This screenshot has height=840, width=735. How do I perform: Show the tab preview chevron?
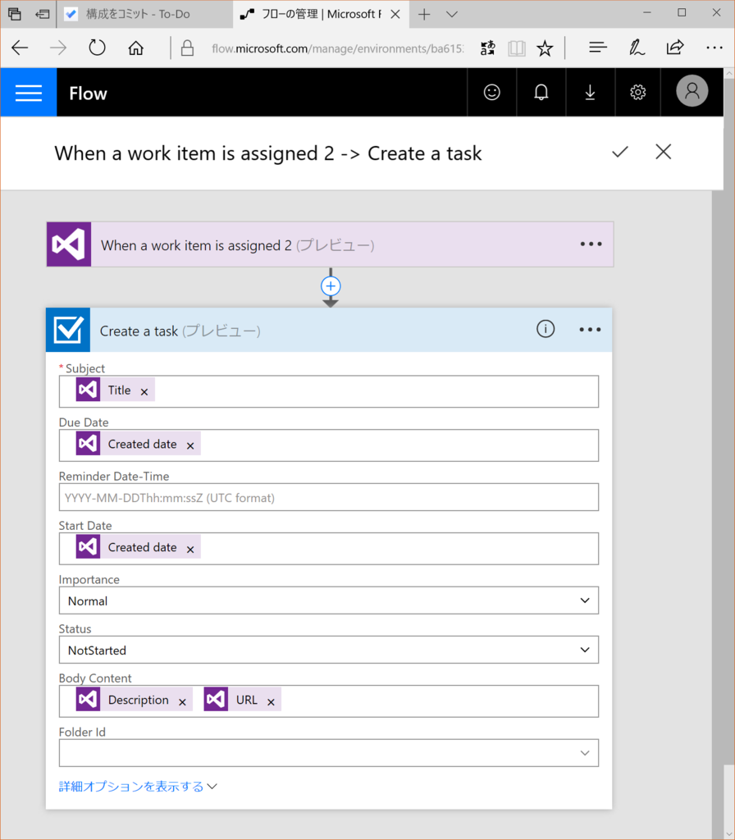(x=452, y=15)
